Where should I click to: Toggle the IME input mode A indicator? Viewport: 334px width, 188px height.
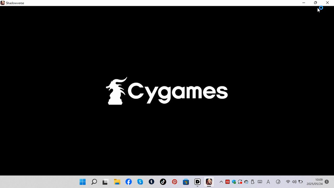[268, 182]
